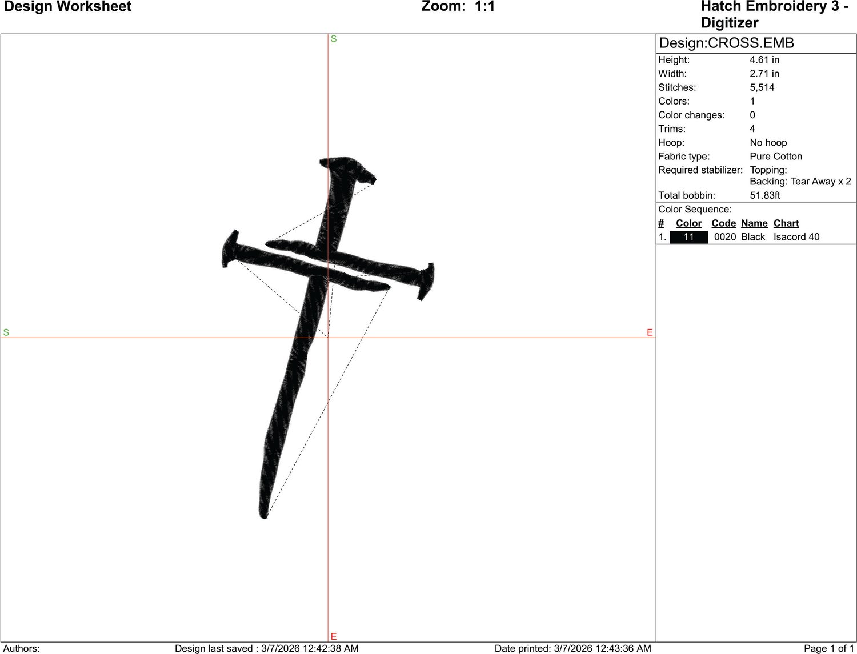Image resolution: width=857 pixels, height=654 pixels.
Task: Click the Page 1 of 1 footer text
Action: [828, 648]
